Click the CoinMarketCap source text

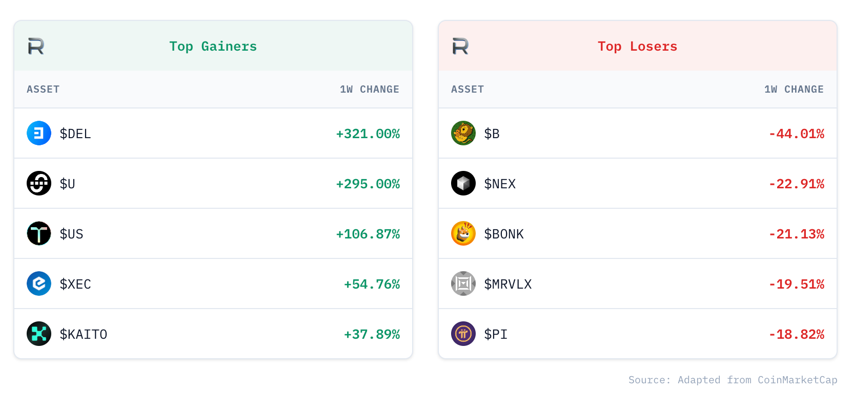798,380
